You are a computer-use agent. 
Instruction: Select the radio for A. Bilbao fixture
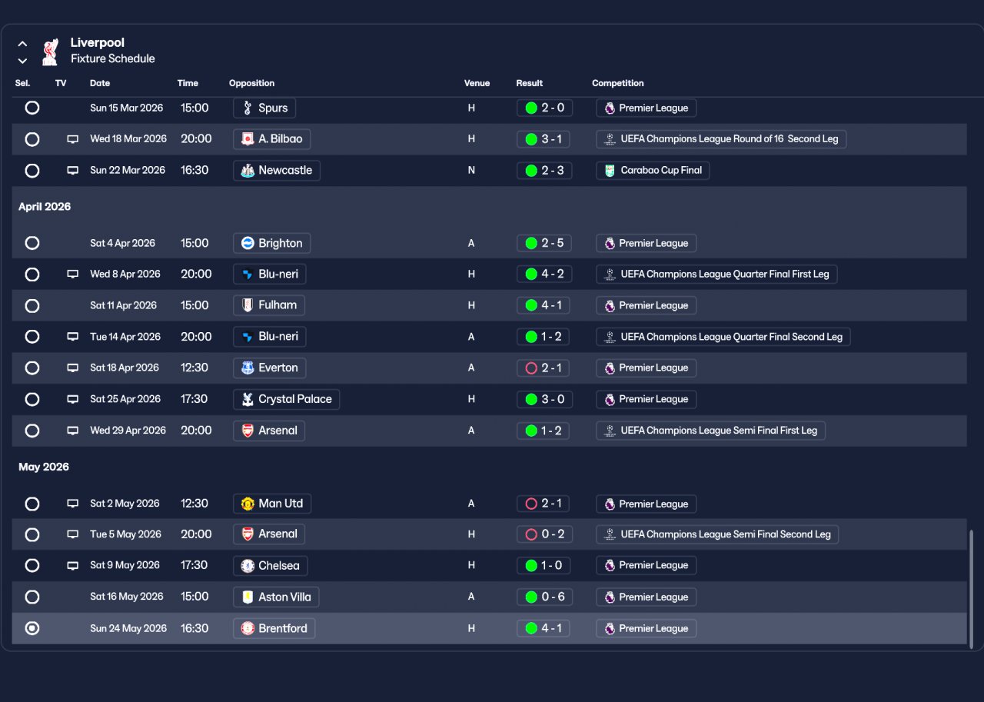pyautogui.click(x=32, y=139)
